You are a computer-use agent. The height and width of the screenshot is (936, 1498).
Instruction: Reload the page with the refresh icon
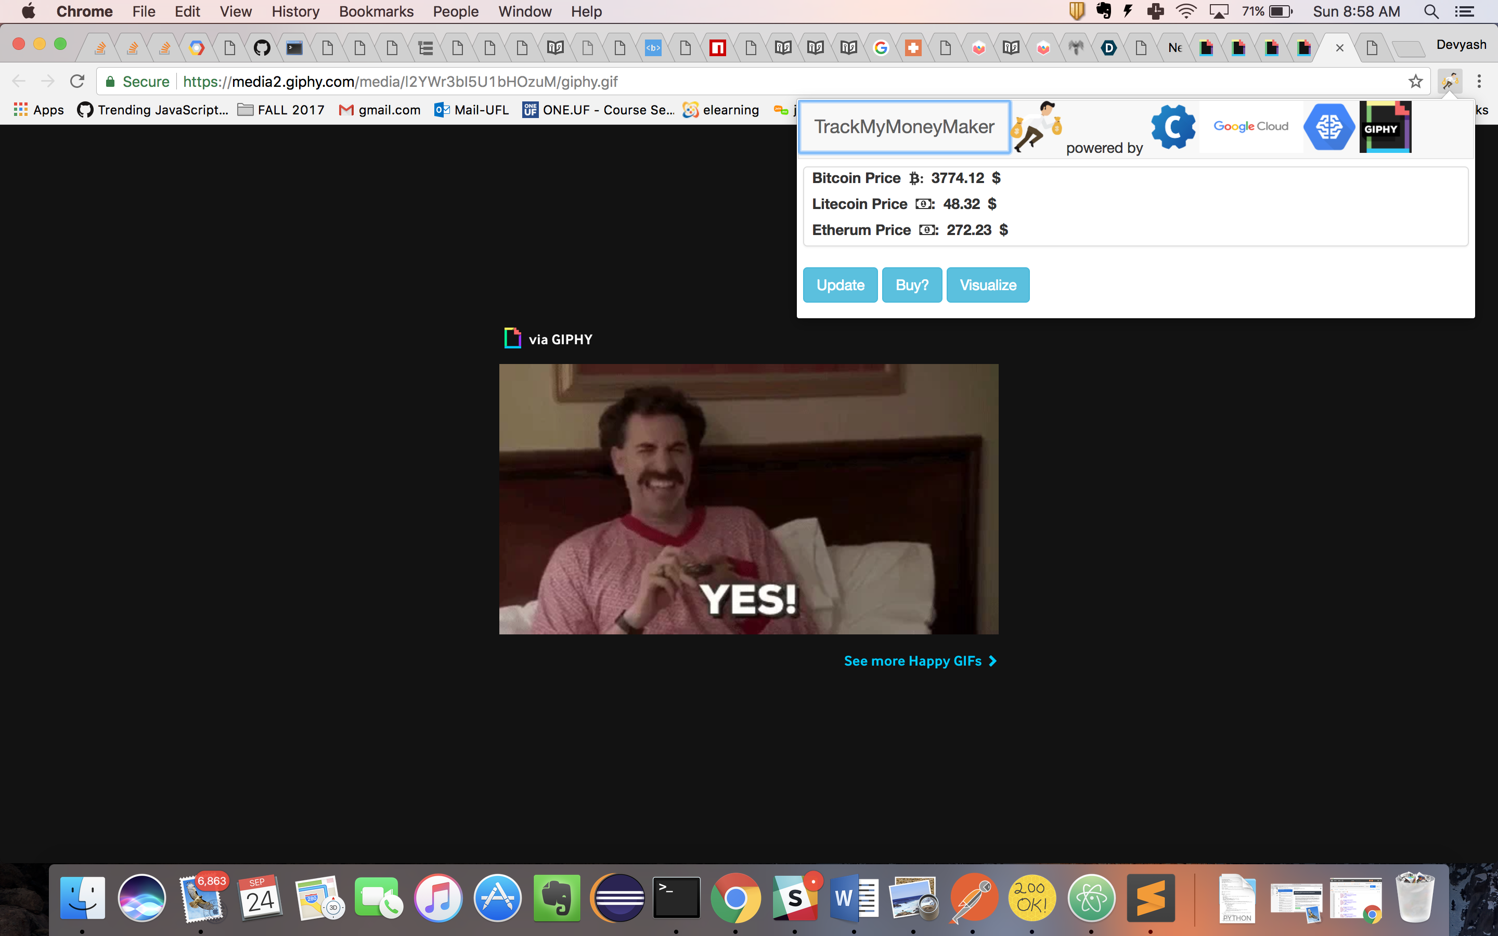click(78, 81)
